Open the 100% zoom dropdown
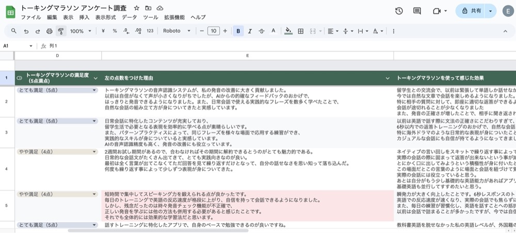This screenshot has height=233, width=516. [x=79, y=31]
